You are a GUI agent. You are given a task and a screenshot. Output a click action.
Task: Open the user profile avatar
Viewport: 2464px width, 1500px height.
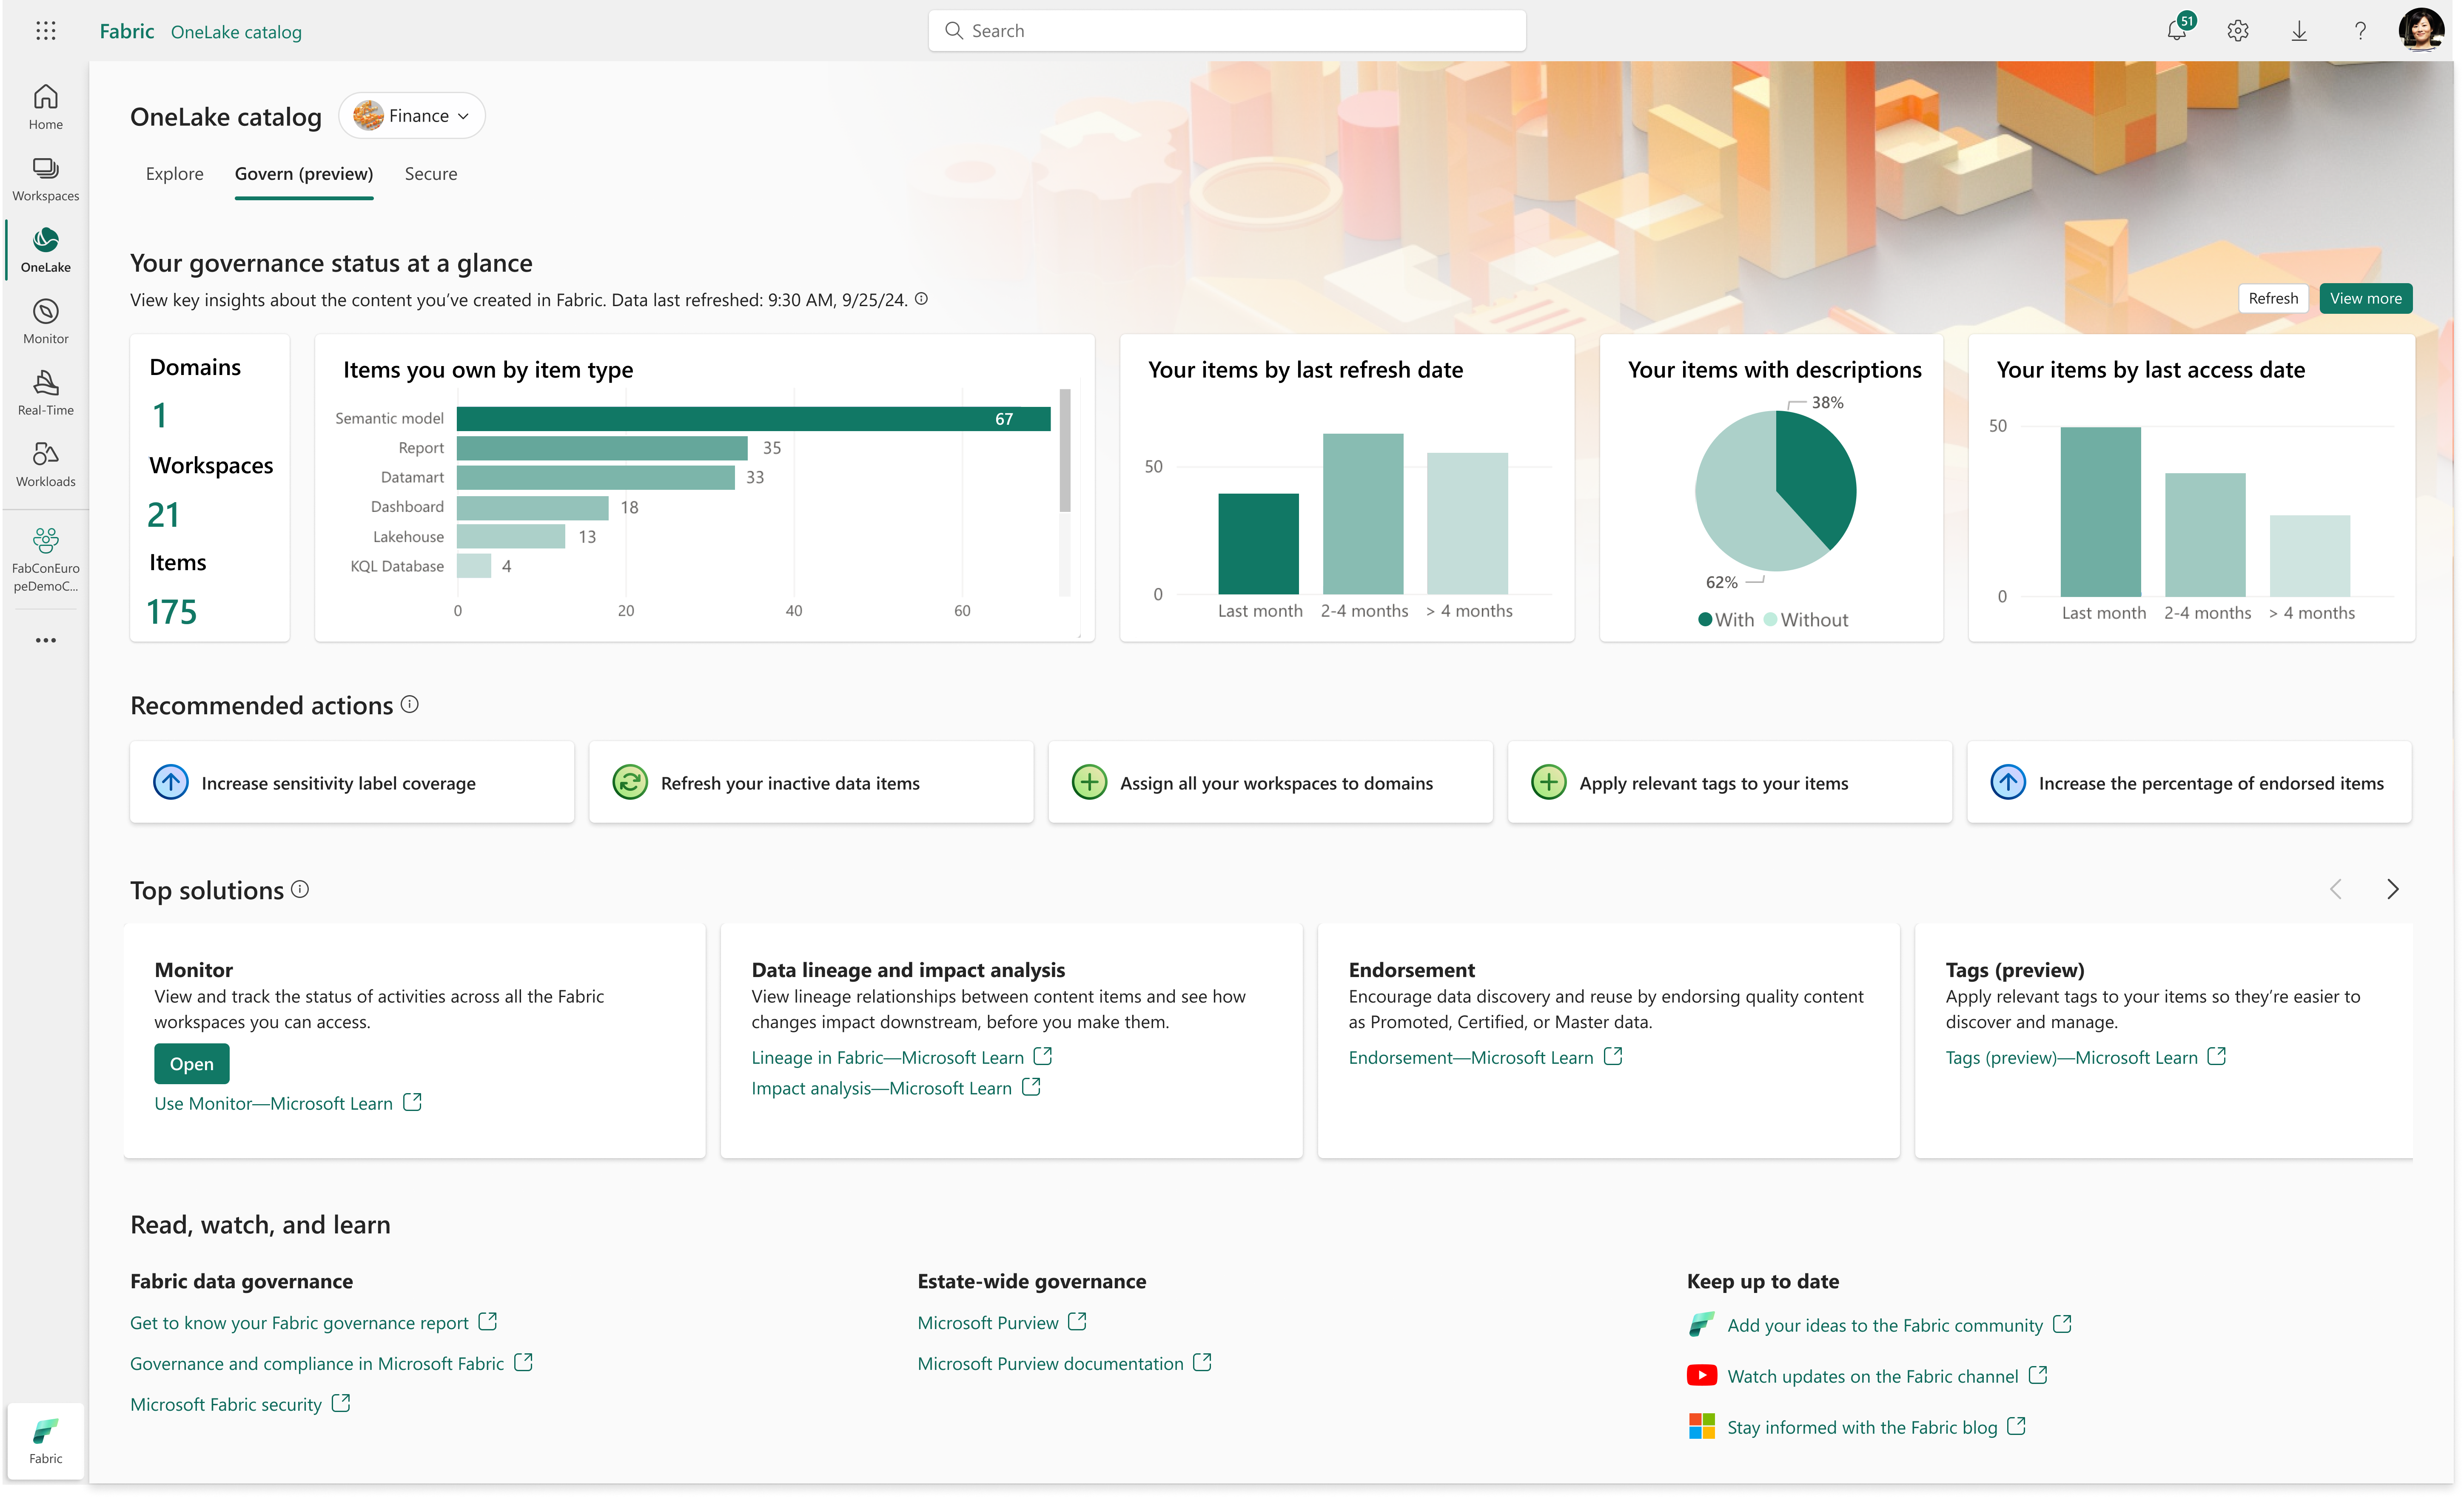coord(2421,30)
